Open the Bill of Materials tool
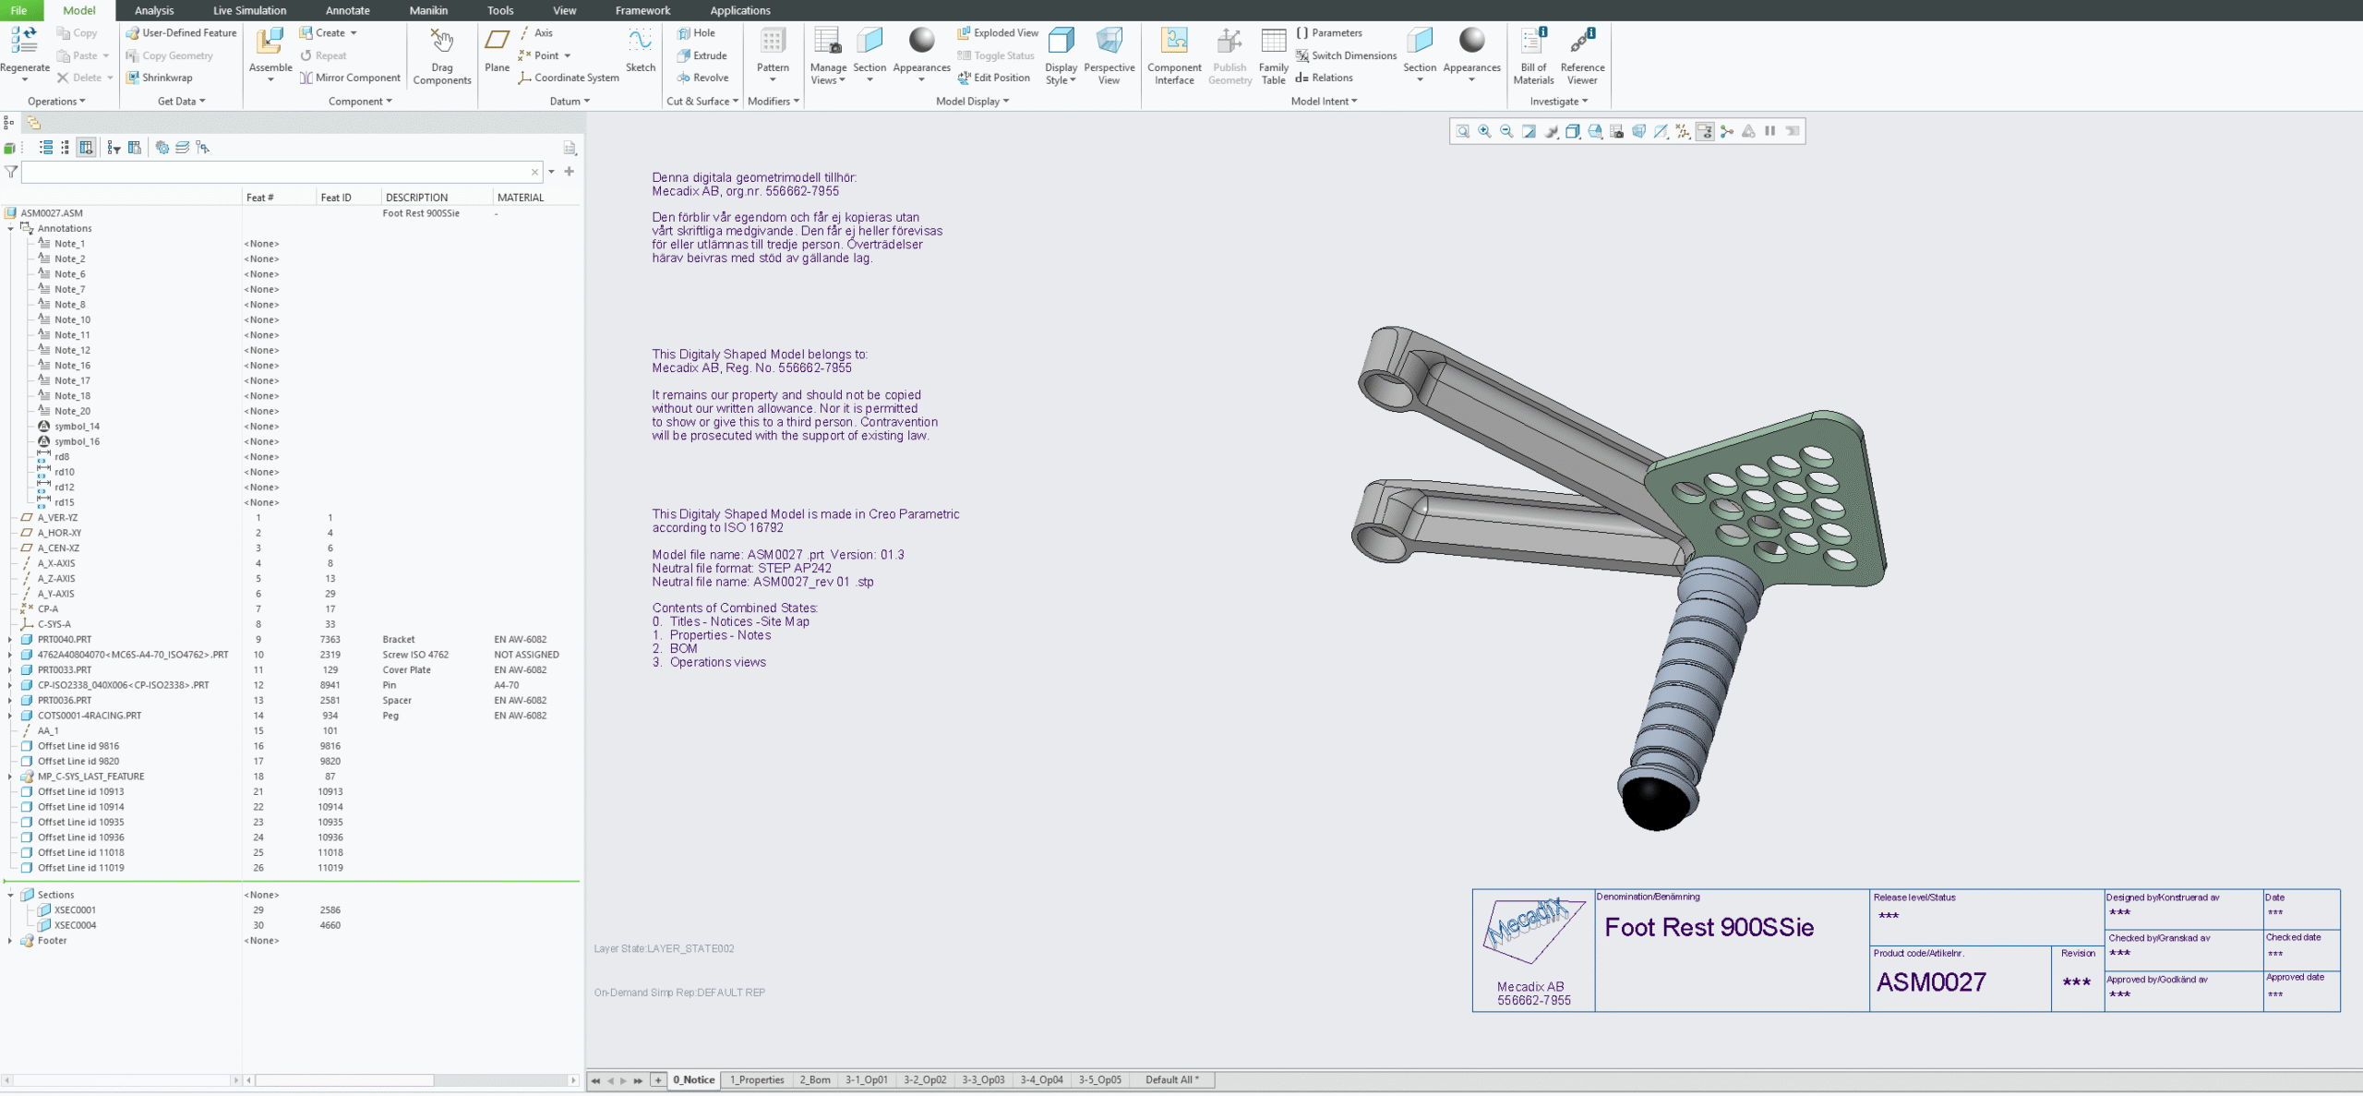2363x1096 pixels. point(1533,42)
